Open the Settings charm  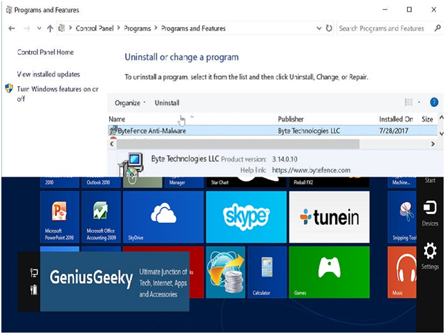(430, 256)
